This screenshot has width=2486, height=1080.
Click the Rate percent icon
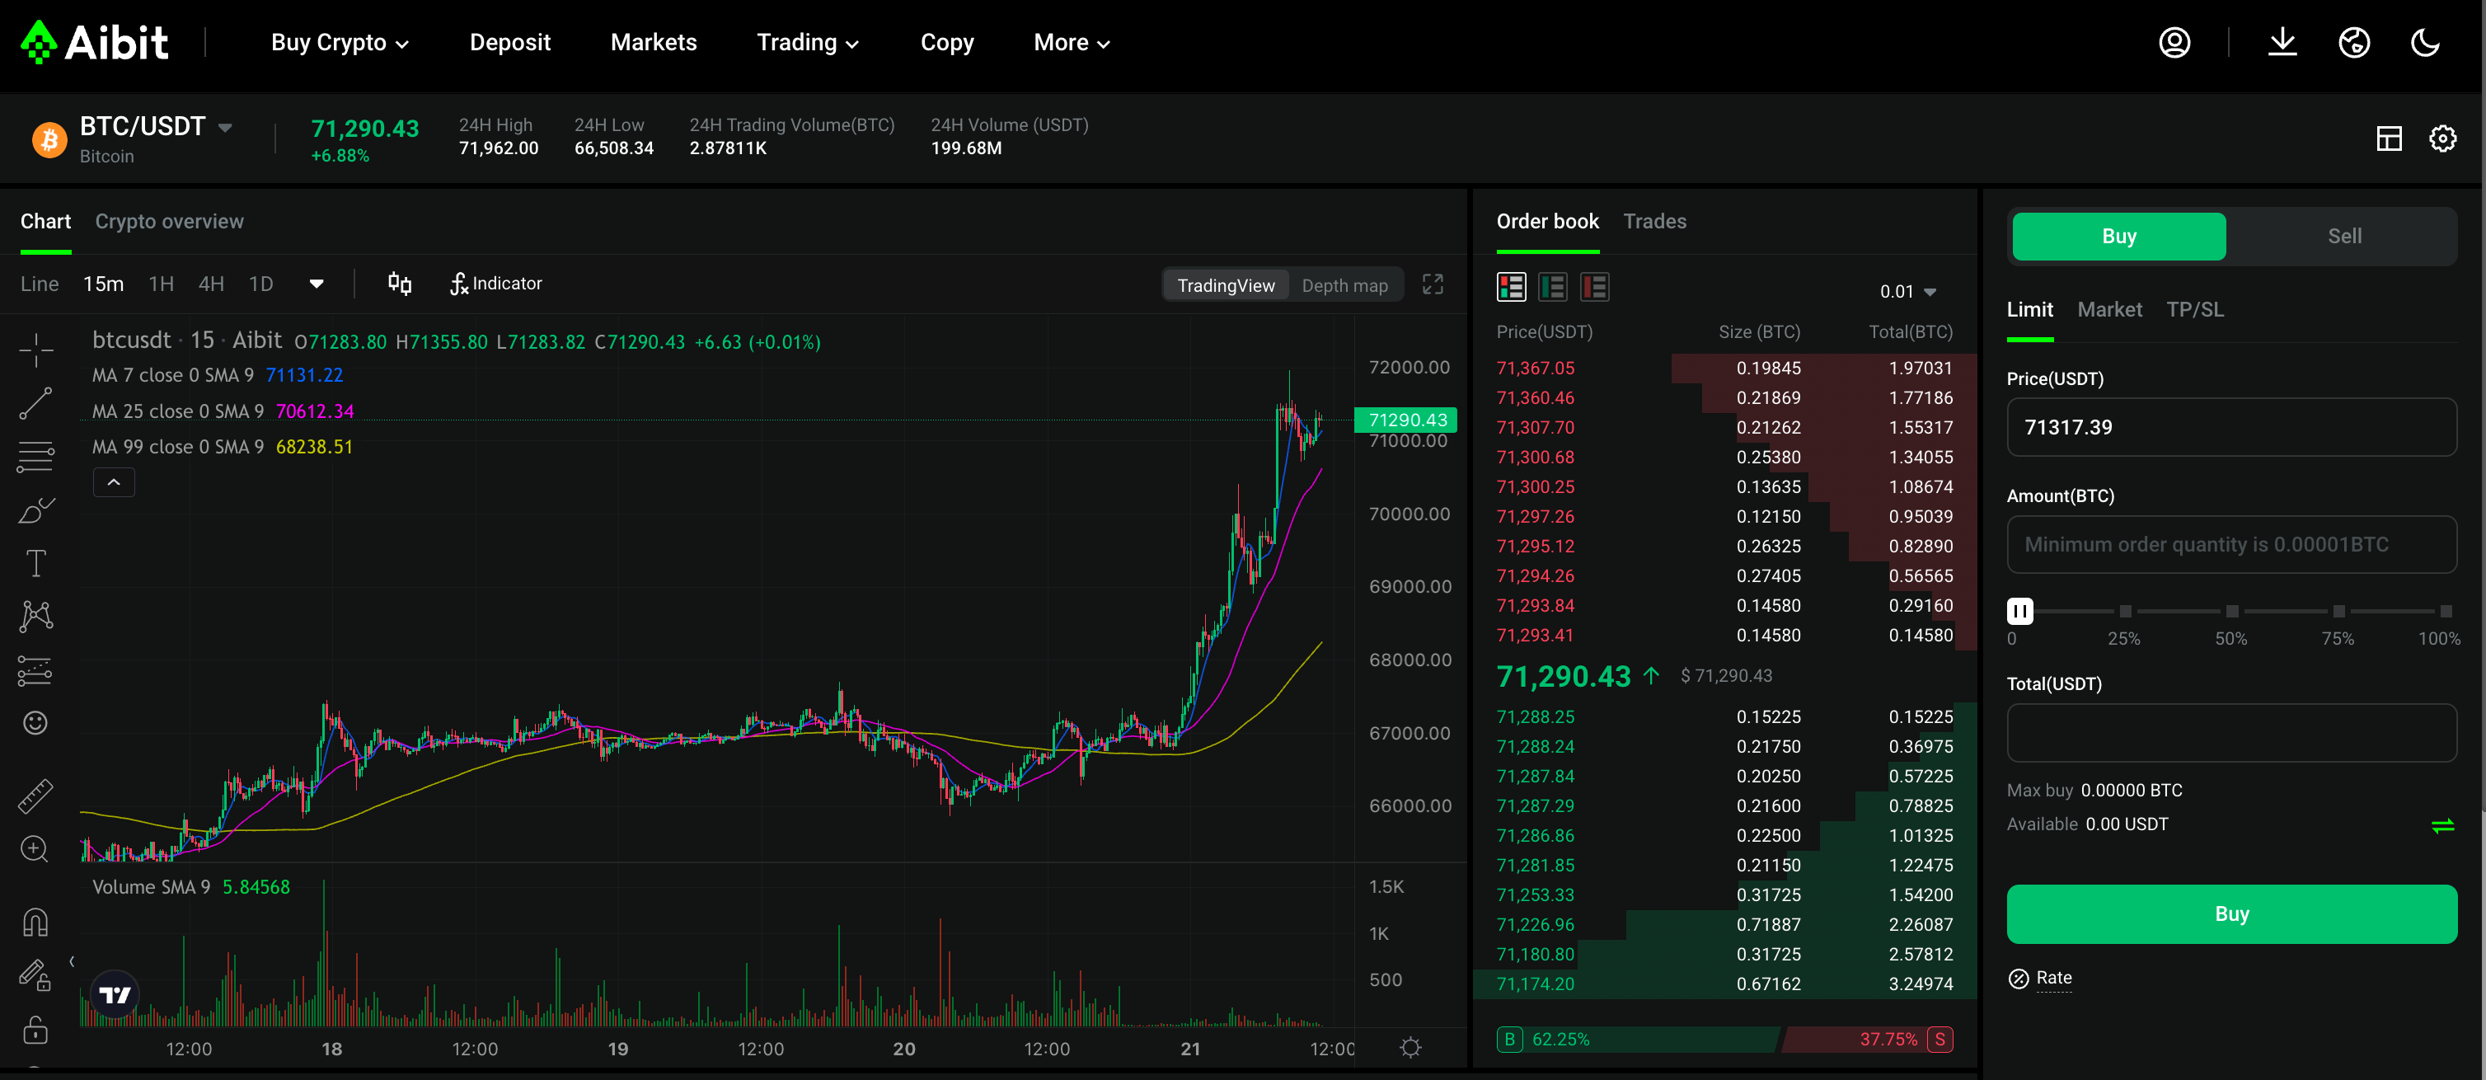point(2019,978)
